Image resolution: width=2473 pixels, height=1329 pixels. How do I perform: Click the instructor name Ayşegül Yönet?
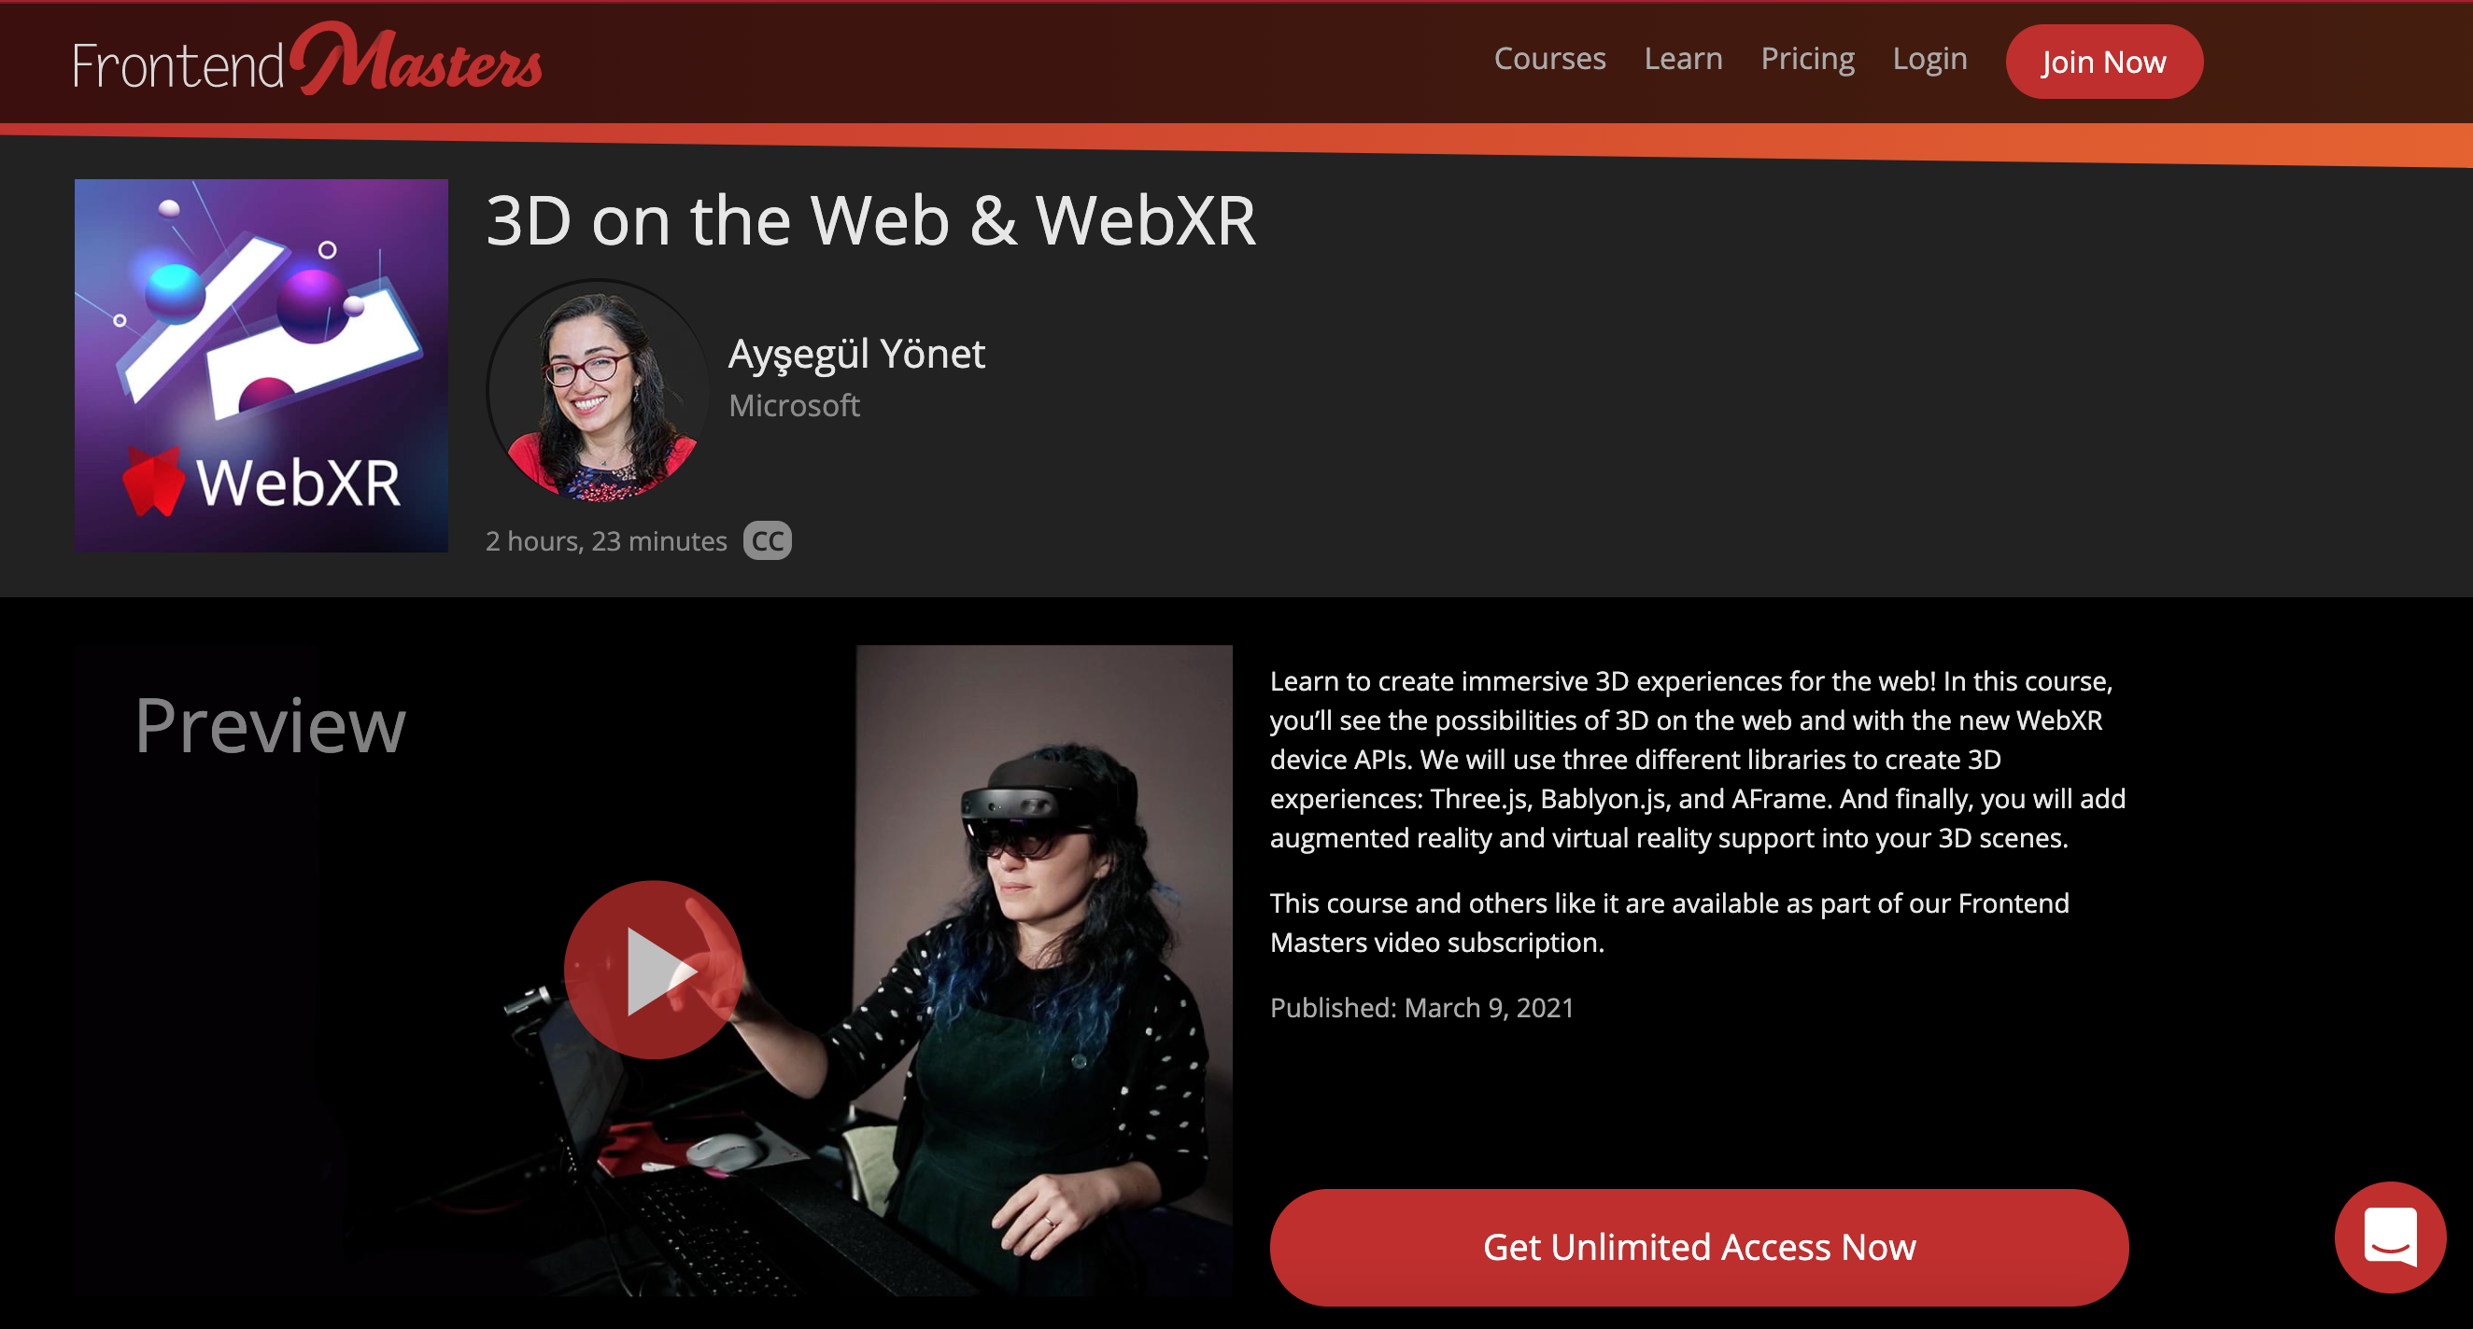856,353
